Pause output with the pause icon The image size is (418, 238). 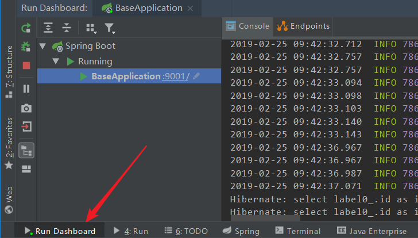pyautogui.click(x=26, y=89)
